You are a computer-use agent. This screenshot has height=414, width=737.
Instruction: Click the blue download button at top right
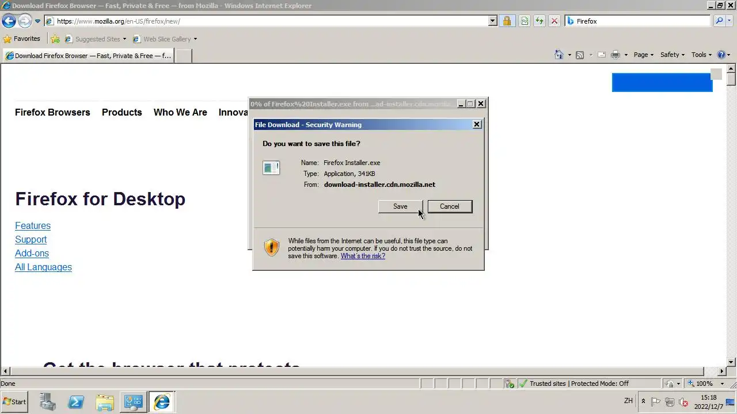[662, 82]
